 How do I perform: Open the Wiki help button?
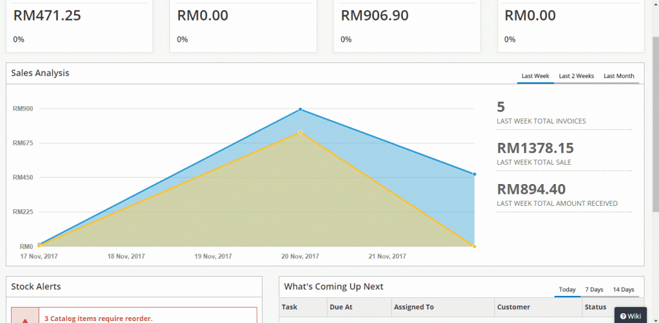631,316
